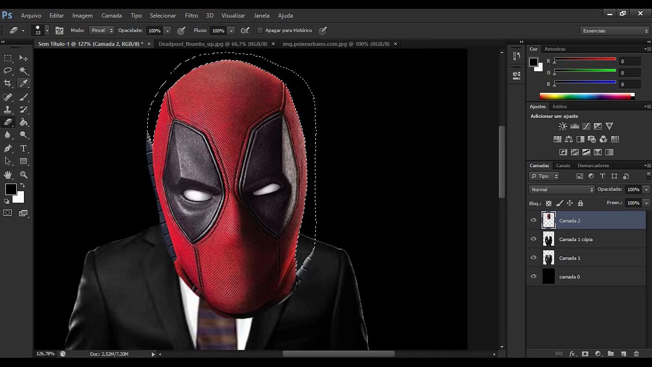Click the foreground color swatch in toolbox
Image resolution: width=652 pixels, height=367 pixels.
[x=11, y=190]
